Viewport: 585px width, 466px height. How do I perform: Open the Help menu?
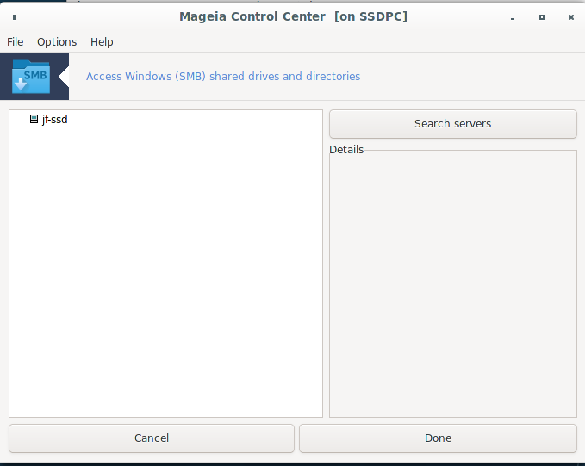click(102, 42)
